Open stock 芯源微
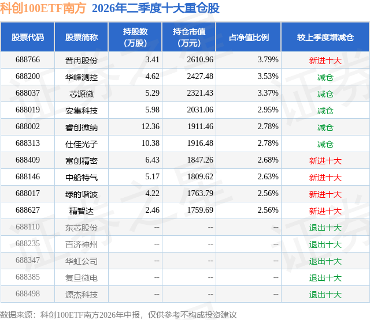This screenshot has height=320, width=370. click(82, 94)
